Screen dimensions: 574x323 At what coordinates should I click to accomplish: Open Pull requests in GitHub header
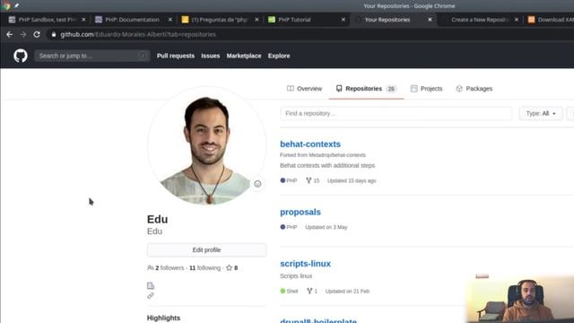(x=176, y=56)
